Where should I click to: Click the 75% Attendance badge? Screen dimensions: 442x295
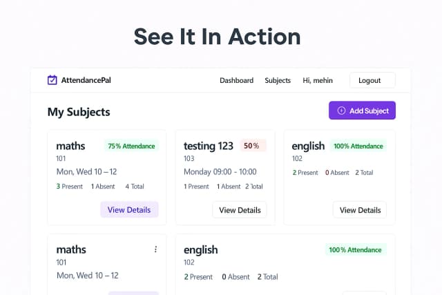(131, 146)
